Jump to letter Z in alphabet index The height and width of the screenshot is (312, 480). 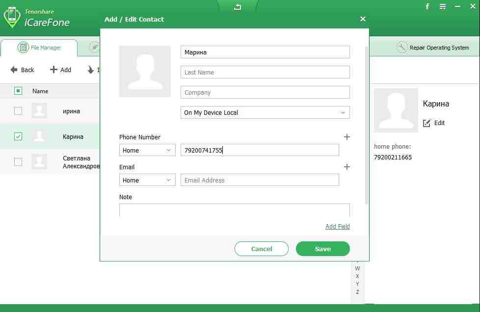pyautogui.click(x=357, y=292)
